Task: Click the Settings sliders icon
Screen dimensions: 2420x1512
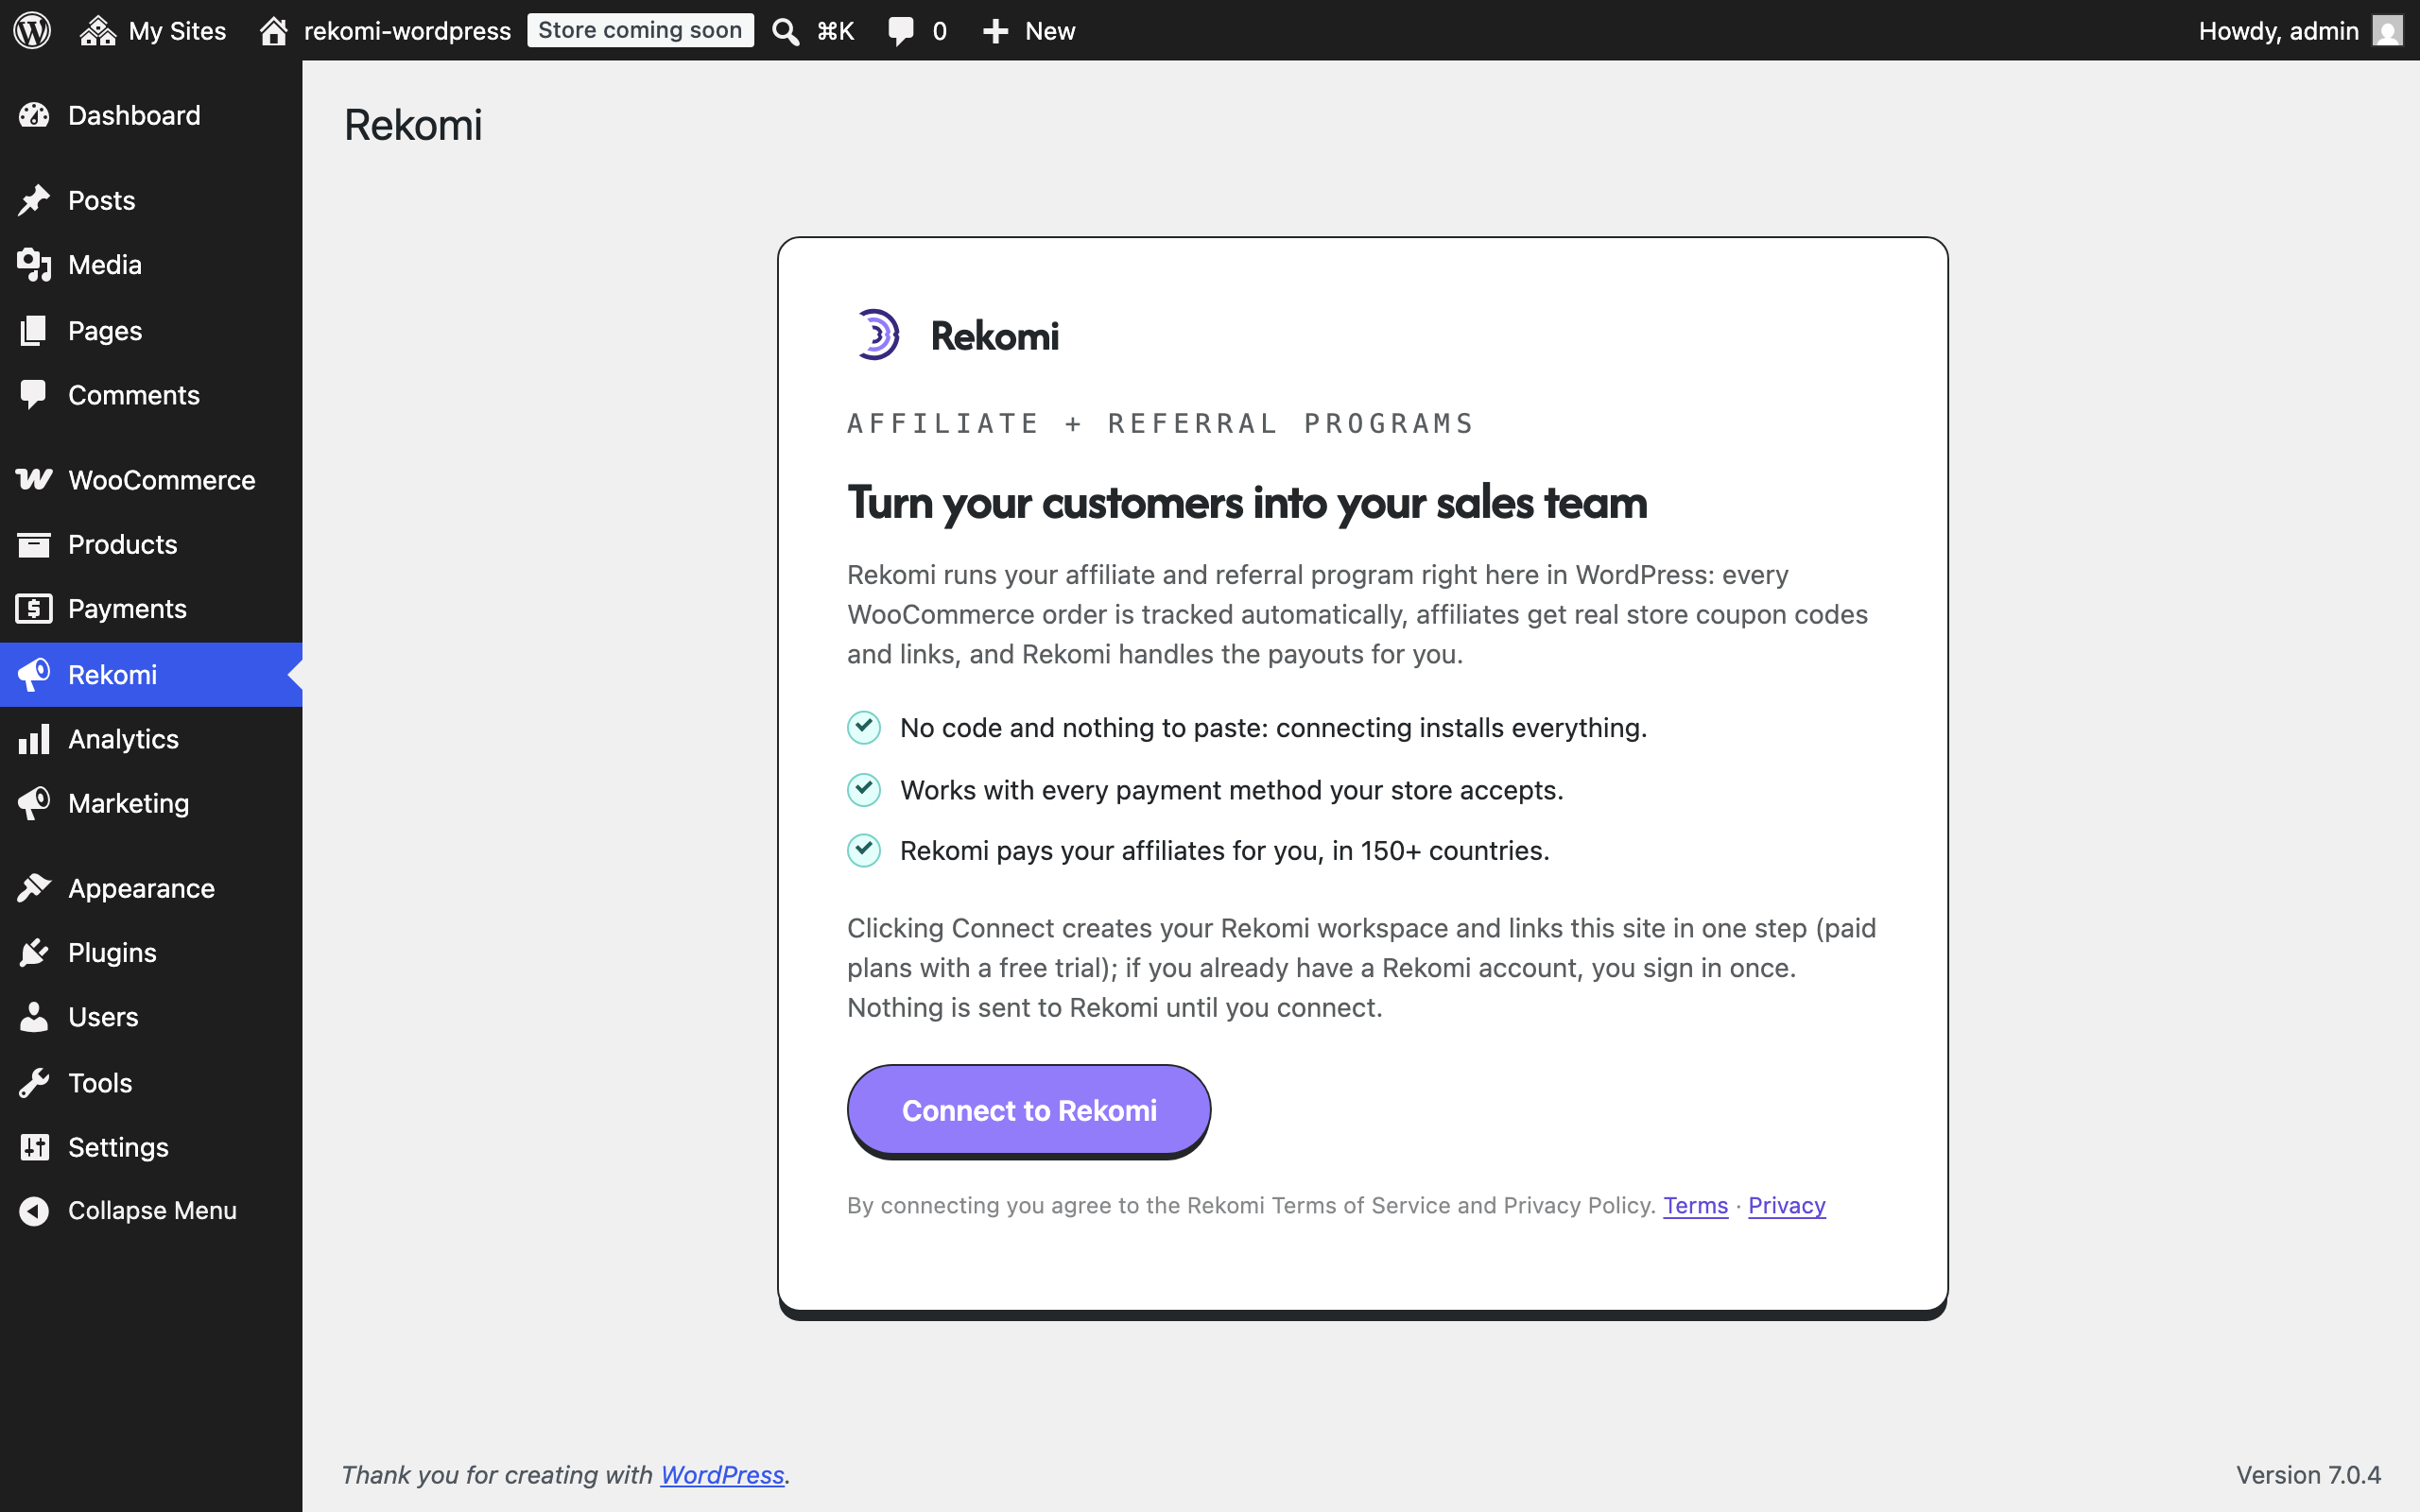Action: click(x=34, y=1147)
